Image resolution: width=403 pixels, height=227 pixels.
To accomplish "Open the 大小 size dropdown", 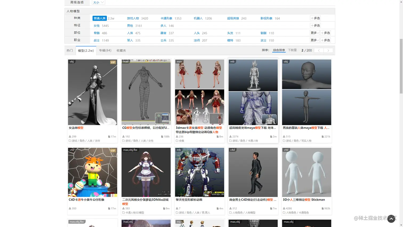I will click(x=98, y=2).
